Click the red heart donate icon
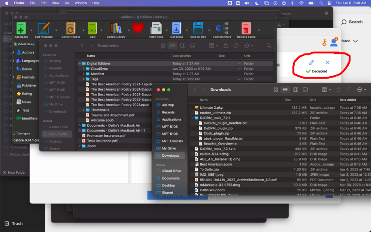The width and height of the screenshot is (371, 232). click(x=138, y=28)
